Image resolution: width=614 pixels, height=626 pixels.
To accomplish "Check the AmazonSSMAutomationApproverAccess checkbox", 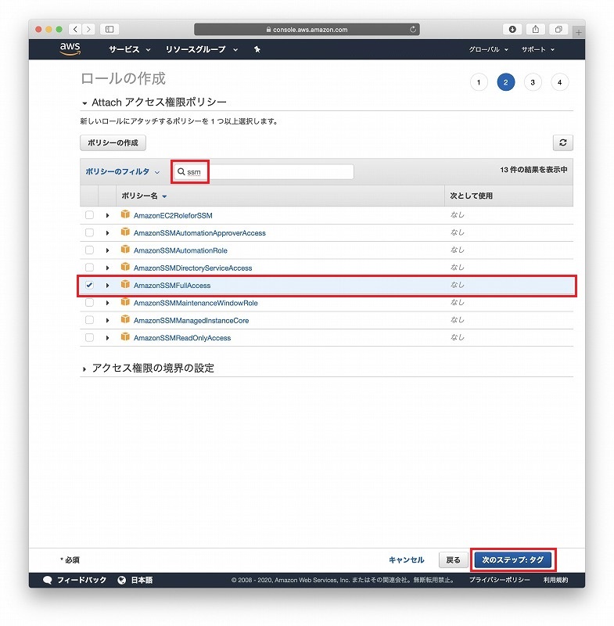I will click(x=89, y=232).
